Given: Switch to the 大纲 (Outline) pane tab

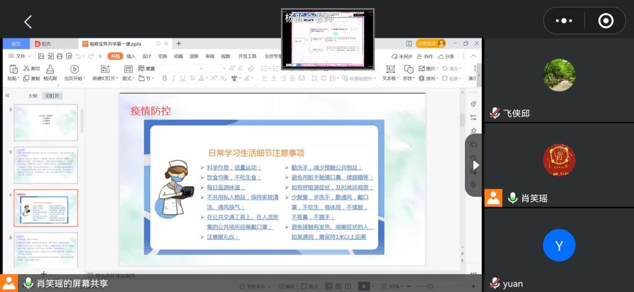Looking at the screenshot, I should pos(33,96).
